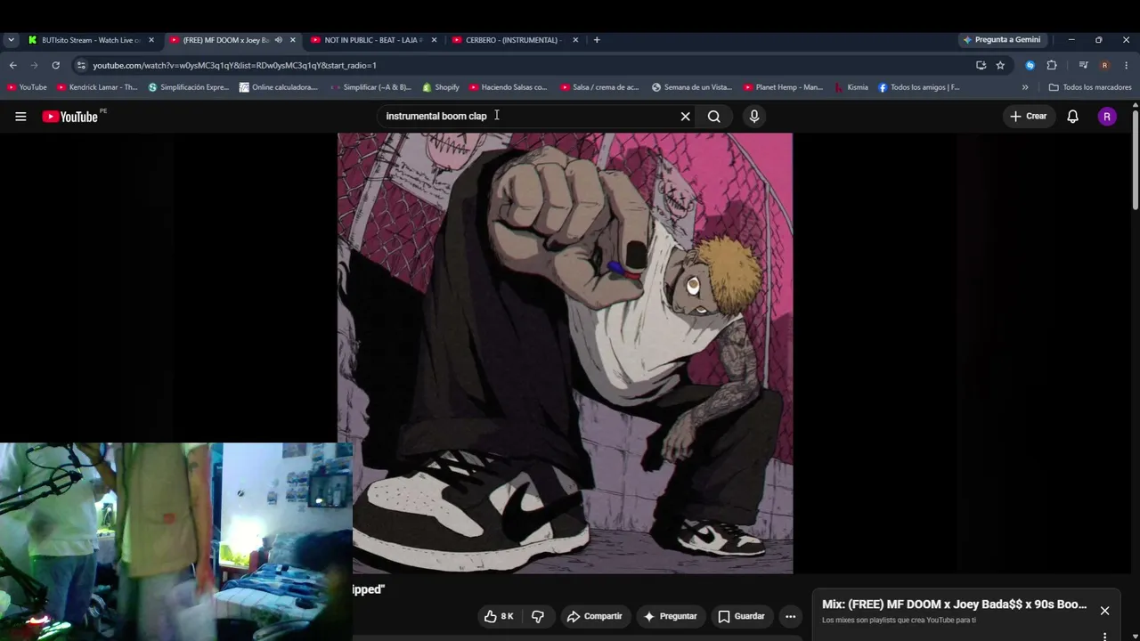Open the Kismia bookmark

pos(851,87)
